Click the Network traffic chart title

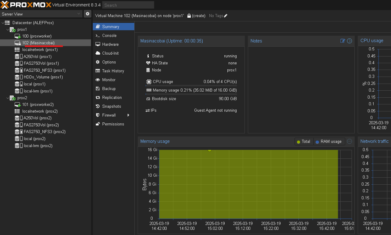point(375,141)
